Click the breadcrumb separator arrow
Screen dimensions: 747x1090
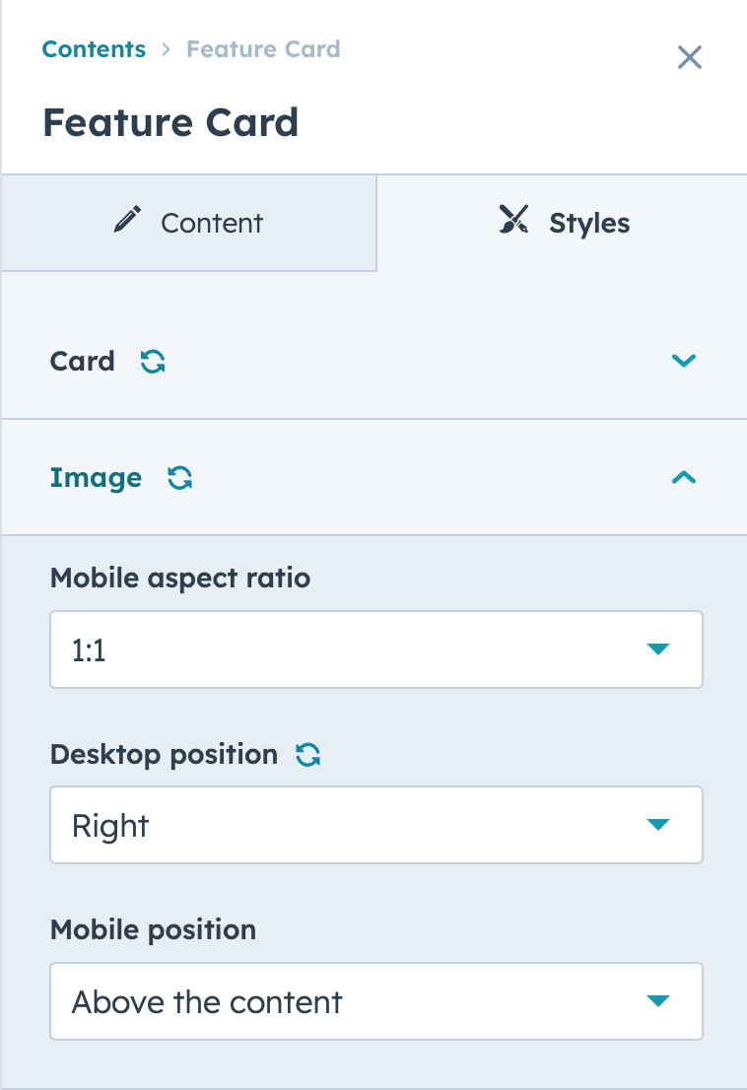click(x=167, y=49)
